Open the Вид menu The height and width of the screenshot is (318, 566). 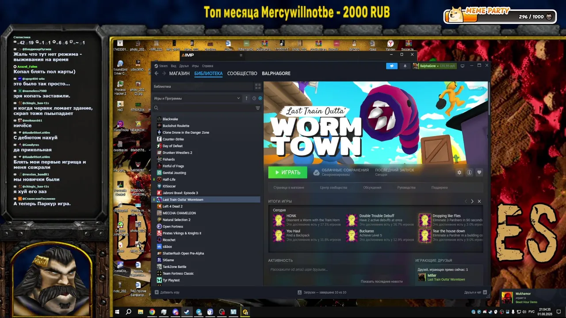coord(174,66)
